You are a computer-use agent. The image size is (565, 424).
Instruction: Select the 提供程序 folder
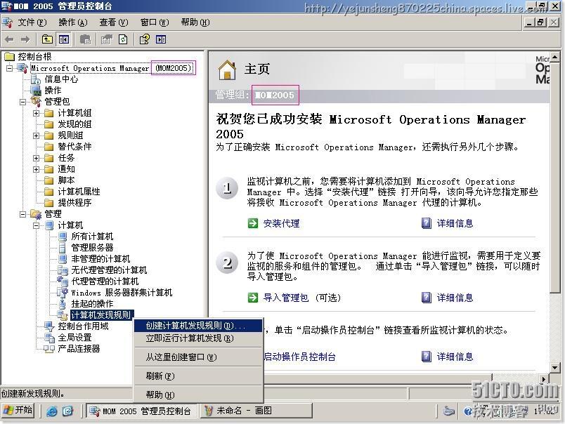pyautogui.click(x=74, y=203)
